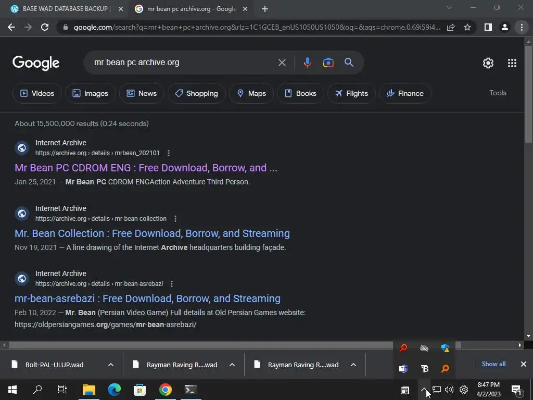Filter results by News

point(142,93)
